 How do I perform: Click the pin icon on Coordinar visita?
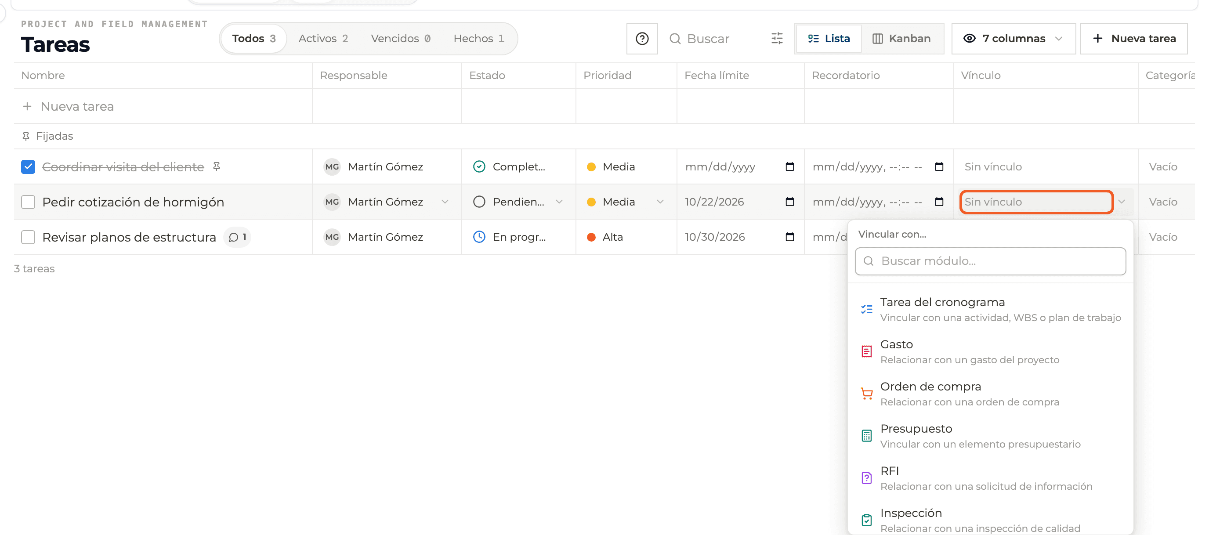216,166
